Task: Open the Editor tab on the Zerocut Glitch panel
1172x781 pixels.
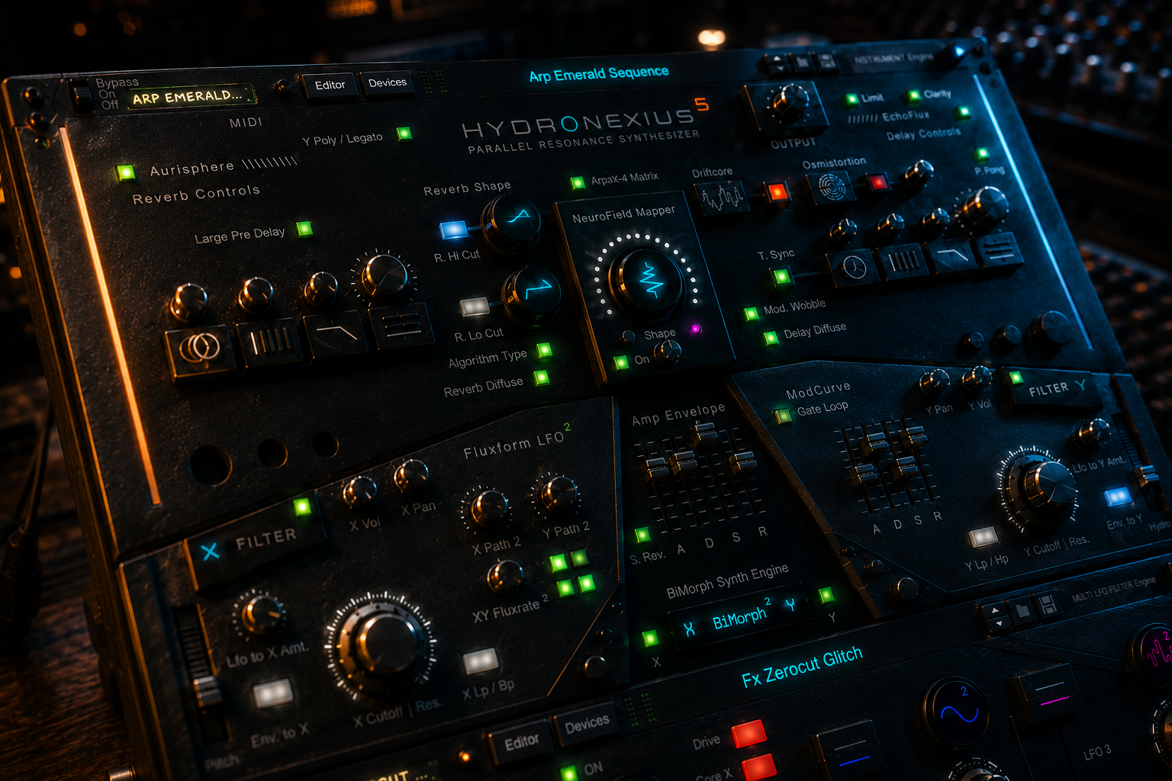Action: tap(522, 741)
